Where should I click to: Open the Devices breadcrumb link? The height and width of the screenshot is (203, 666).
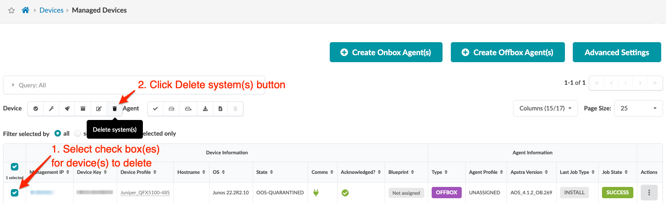pyautogui.click(x=51, y=10)
